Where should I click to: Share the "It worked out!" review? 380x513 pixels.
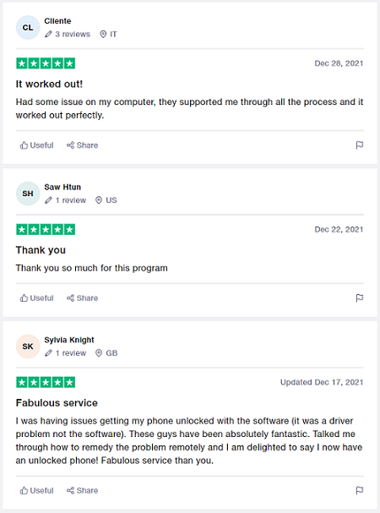click(82, 145)
